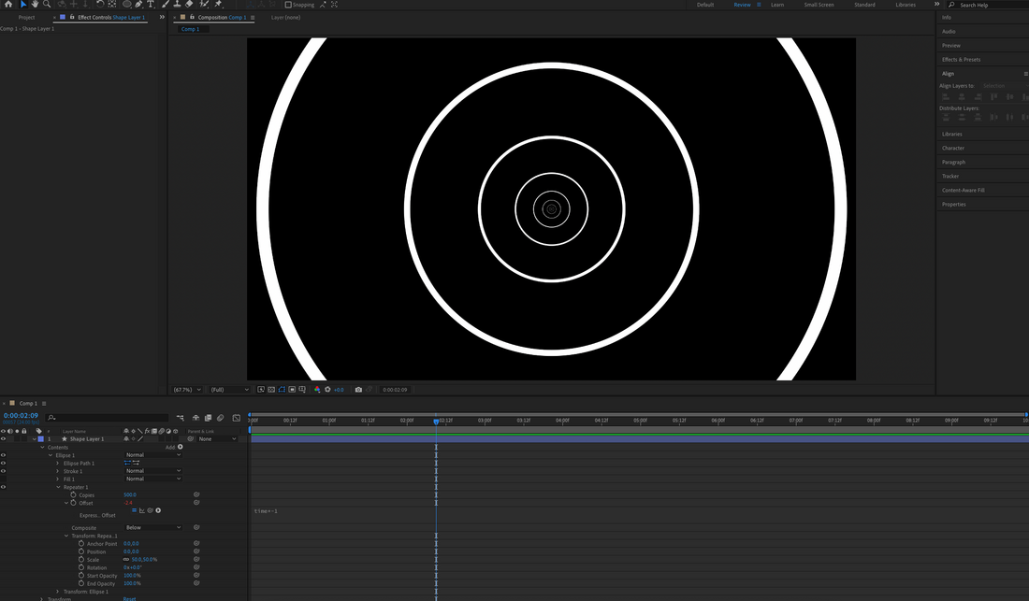Select the Type text tool
Screen dimensions: 1029x601
point(151,4)
